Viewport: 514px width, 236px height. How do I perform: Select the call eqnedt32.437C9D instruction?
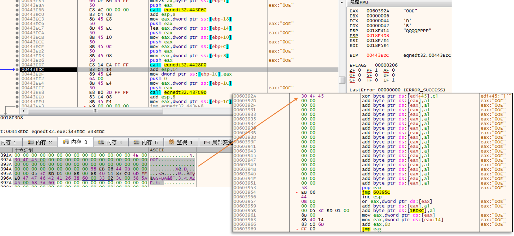[x=178, y=92]
